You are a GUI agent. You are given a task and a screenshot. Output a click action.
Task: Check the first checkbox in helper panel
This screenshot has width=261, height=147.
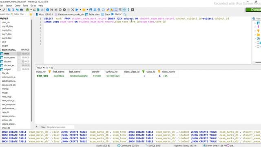258,42
